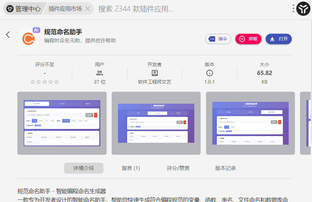Switch to the 详情介绍 tab
This screenshot has width=312, height=202.
point(84,168)
